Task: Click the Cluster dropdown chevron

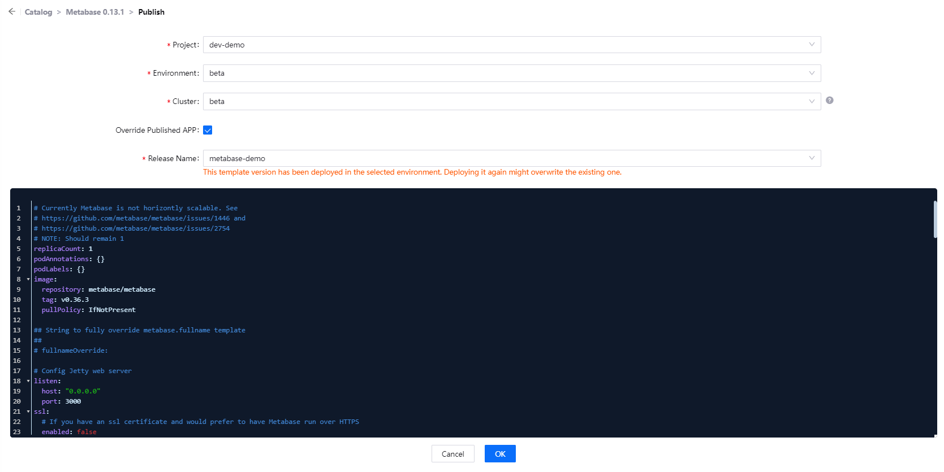Action: [x=812, y=101]
